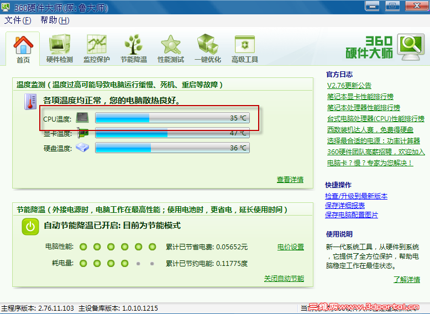This screenshot has width=430, height=314.
Task: Click the thermometer temperature icon
Action: 30,102
